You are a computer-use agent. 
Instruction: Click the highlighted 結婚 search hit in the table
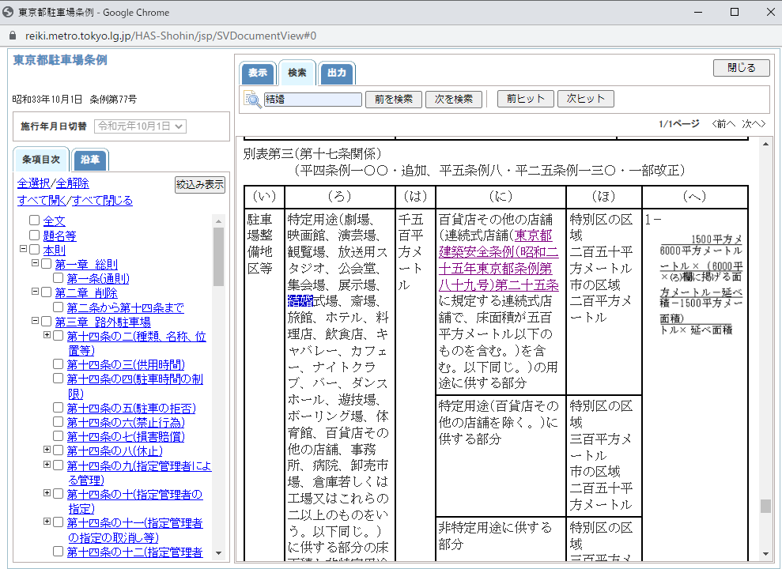coord(300,301)
